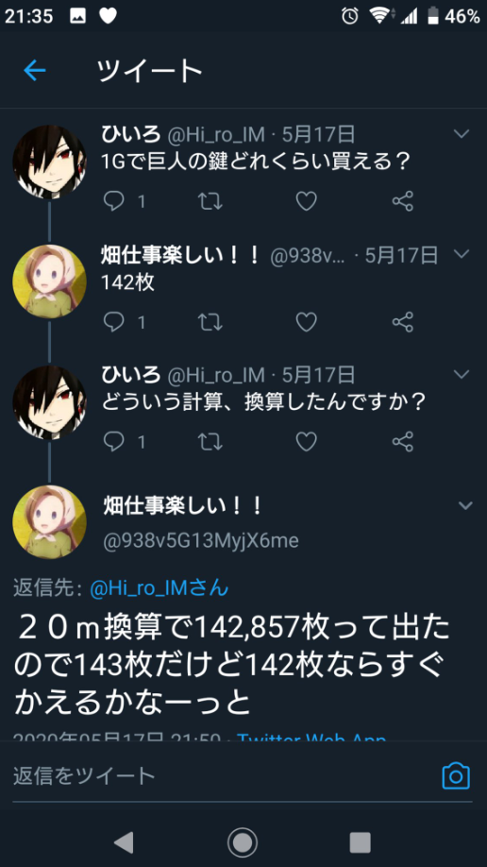The image size is (487, 867).
Task: Like the first ひいろ tweet
Action: (306, 201)
